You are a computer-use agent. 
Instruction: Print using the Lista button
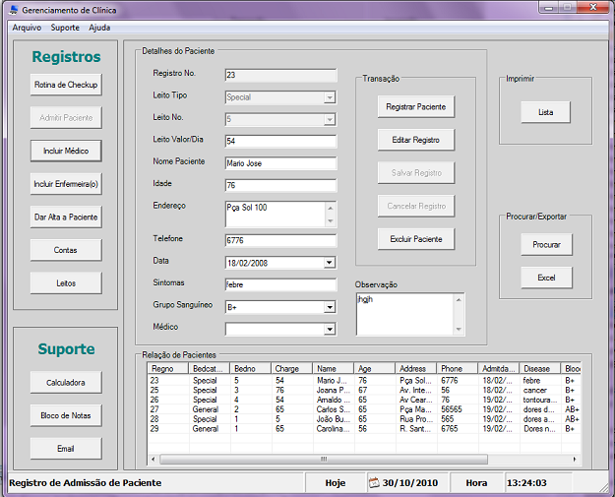(x=546, y=112)
